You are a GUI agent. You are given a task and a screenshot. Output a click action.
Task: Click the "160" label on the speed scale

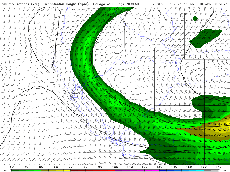(x=204, y=167)
